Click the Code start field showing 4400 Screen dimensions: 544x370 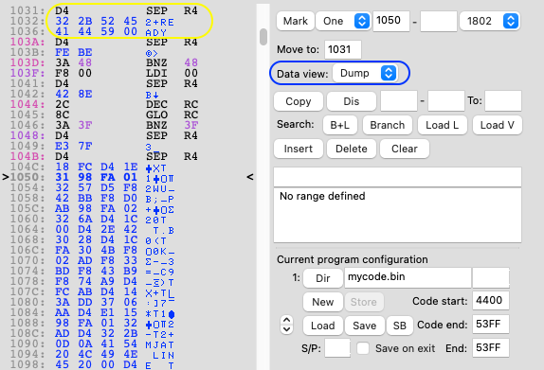tap(491, 300)
